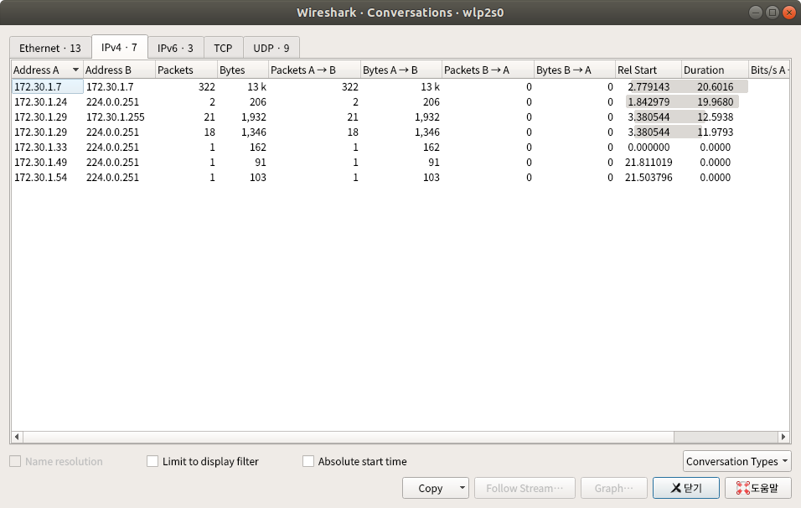Sort by the Address A column header
This screenshot has width=801, height=508.
pyautogui.click(x=47, y=70)
